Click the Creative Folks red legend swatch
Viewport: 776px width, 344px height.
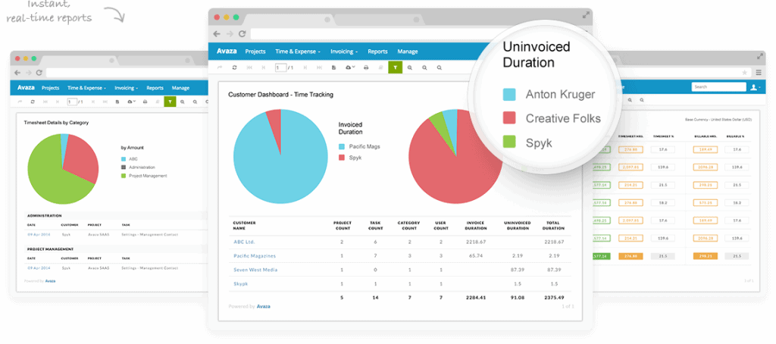click(x=510, y=118)
